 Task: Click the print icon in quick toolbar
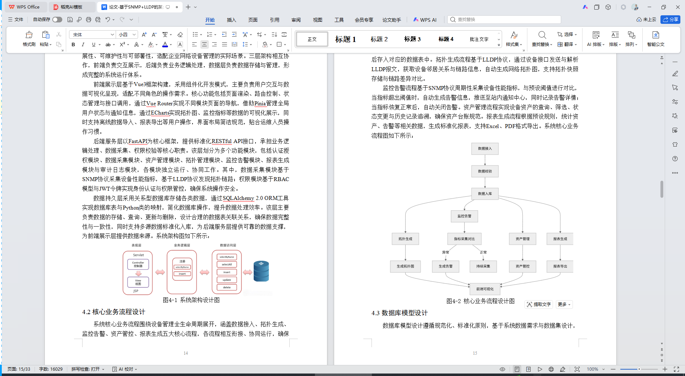click(x=89, y=20)
